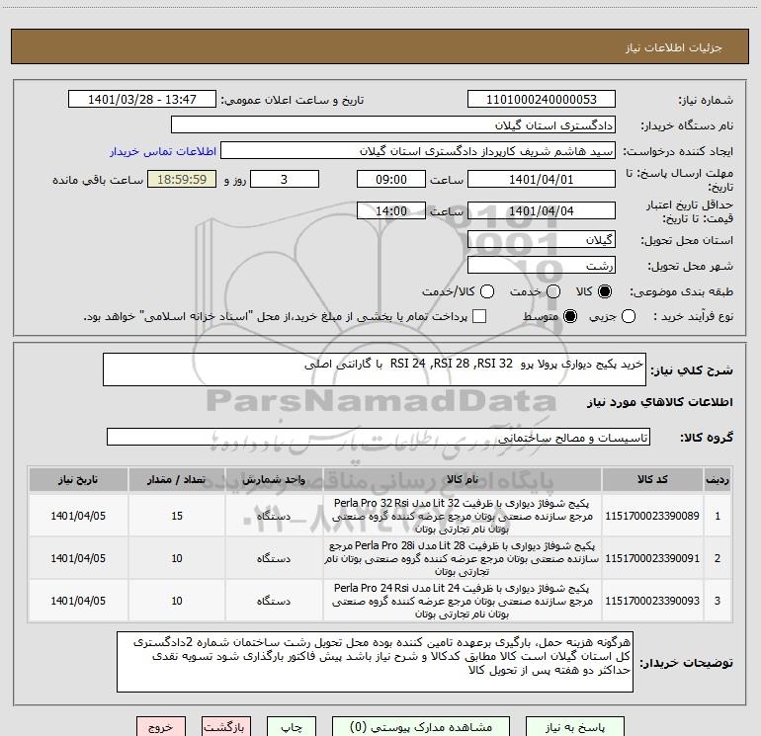Click the شهر محل تحویل field رشت
Viewport: 761px width, 736px height.
coord(542,265)
